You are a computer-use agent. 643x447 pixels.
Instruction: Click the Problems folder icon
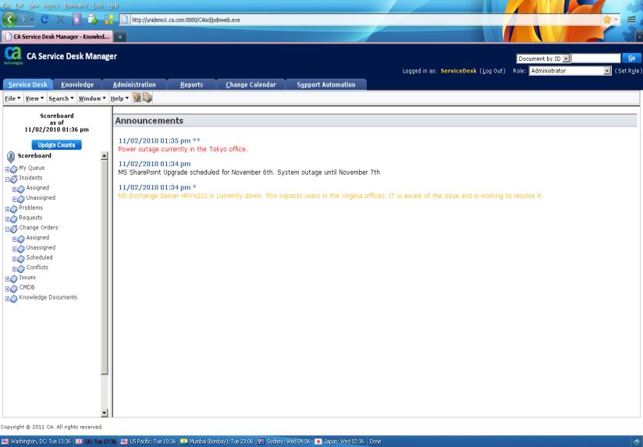tap(14, 208)
